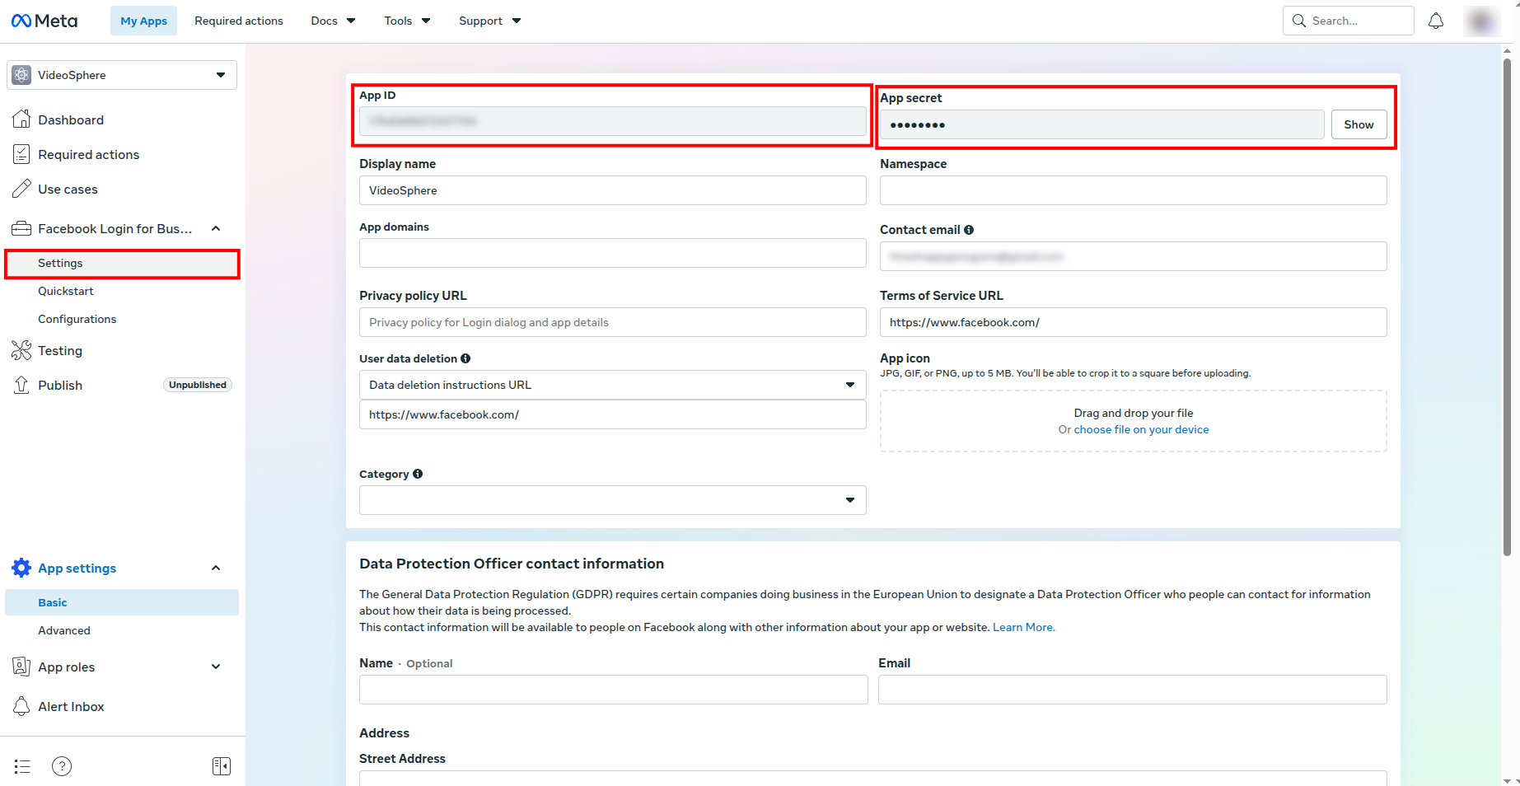The height and width of the screenshot is (786, 1520).
Task: Open Settings under Facebook Login
Action: 122,264
